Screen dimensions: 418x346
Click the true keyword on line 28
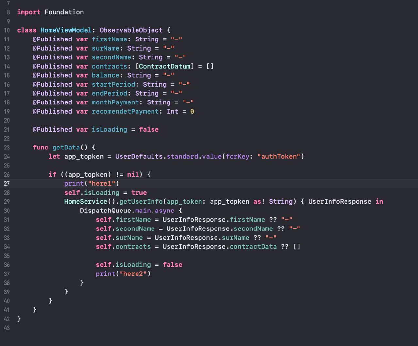(139, 193)
